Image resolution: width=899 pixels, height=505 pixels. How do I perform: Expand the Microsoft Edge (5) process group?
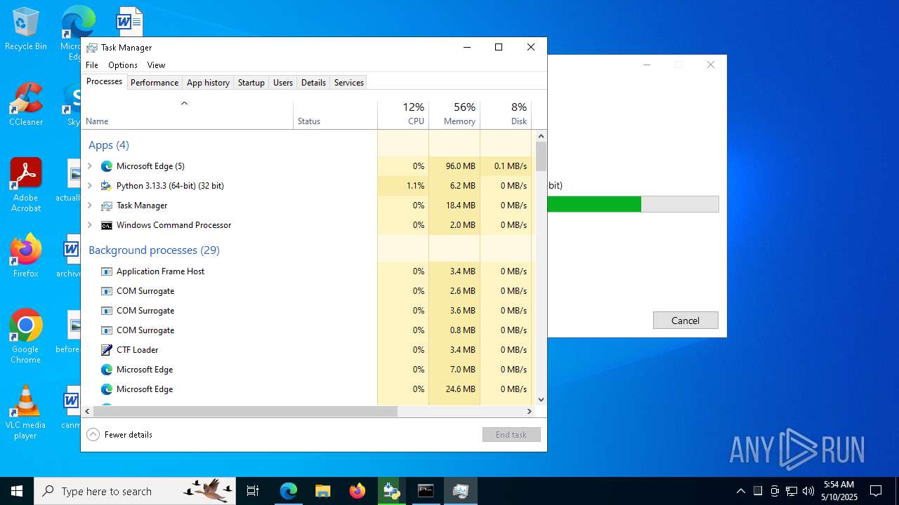click(89, 166)
